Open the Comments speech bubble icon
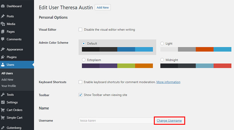Image resolution: width=234 pixels, height=130 pixels. (3, 39)
